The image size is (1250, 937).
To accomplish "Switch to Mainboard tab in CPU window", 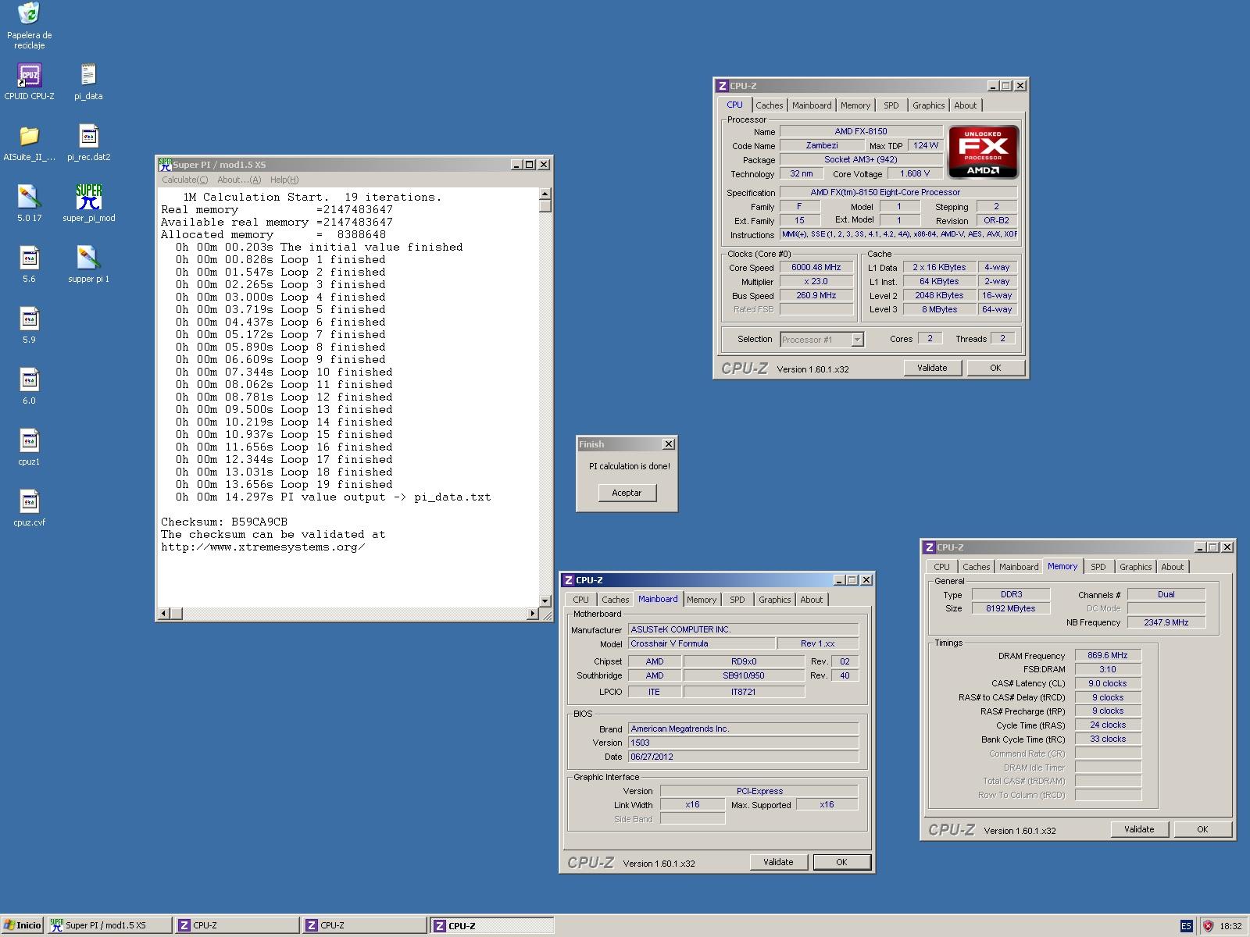I will pos(812,105).
